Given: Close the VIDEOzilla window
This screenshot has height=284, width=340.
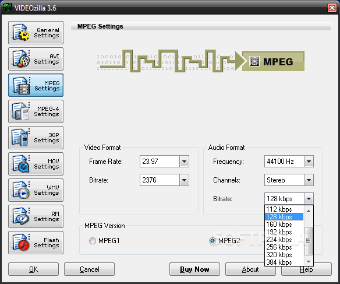Looking at the screenshot, I should (x=332, y=8).
